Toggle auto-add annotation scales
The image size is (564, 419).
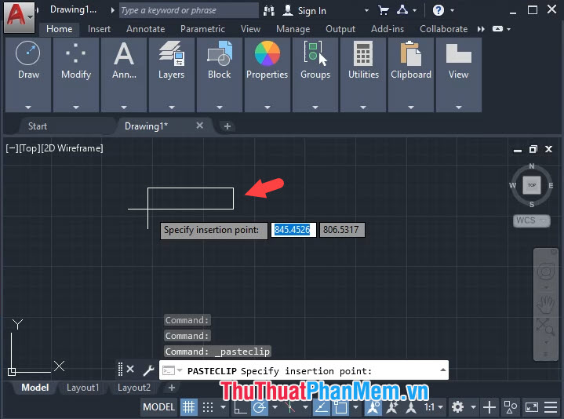point(391,407)
